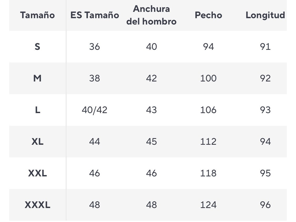This screenshot has width=296, height=222.
Task: Select the "ES Tamaño" column header
Action: pyautogui.click(x=95, y=15)
